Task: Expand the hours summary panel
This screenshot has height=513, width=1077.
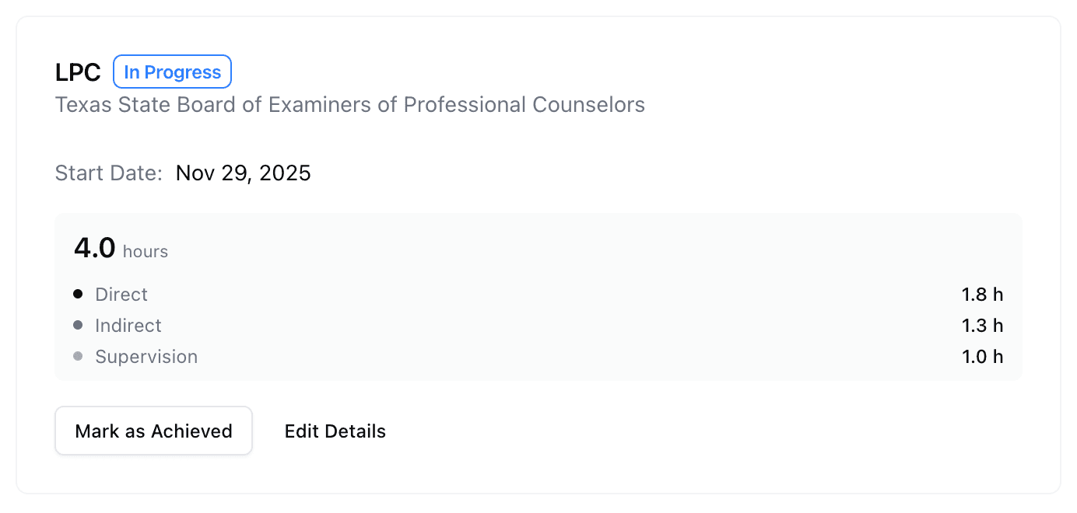Action: (538, 296)
